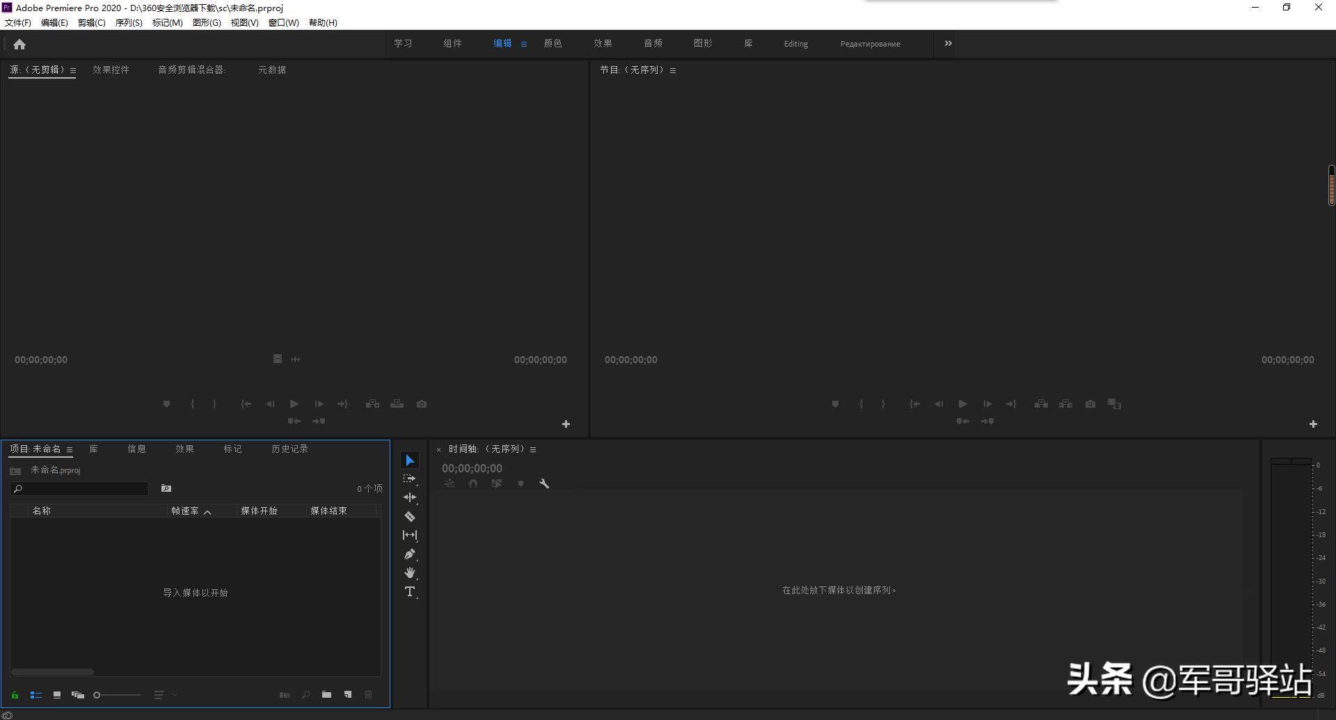The image size is (1336, 720).
Task: Switch Project panel to icon view
Action: click(x=57, y=695)
